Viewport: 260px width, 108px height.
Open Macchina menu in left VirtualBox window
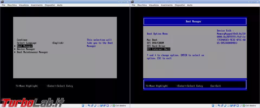[x=12, y=5]
